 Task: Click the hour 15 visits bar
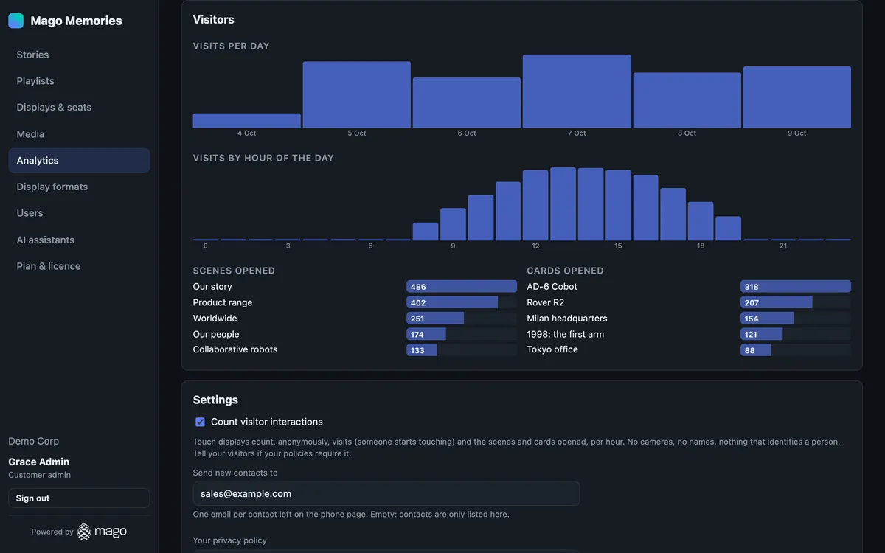click(x=618, y=205)
